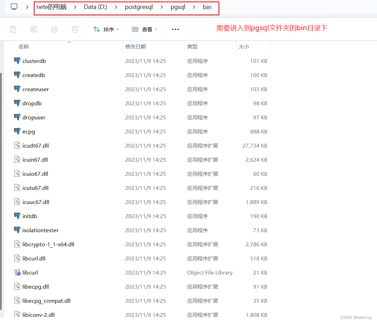
Task: Click the sort arrow above 名称 column
Action: (x=69, y=42)
